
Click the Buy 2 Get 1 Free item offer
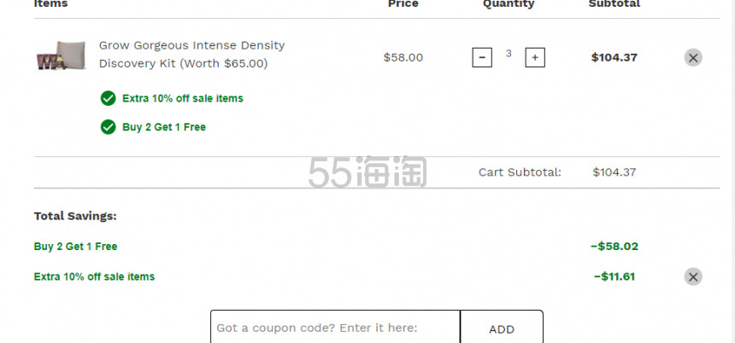point(164,127)
